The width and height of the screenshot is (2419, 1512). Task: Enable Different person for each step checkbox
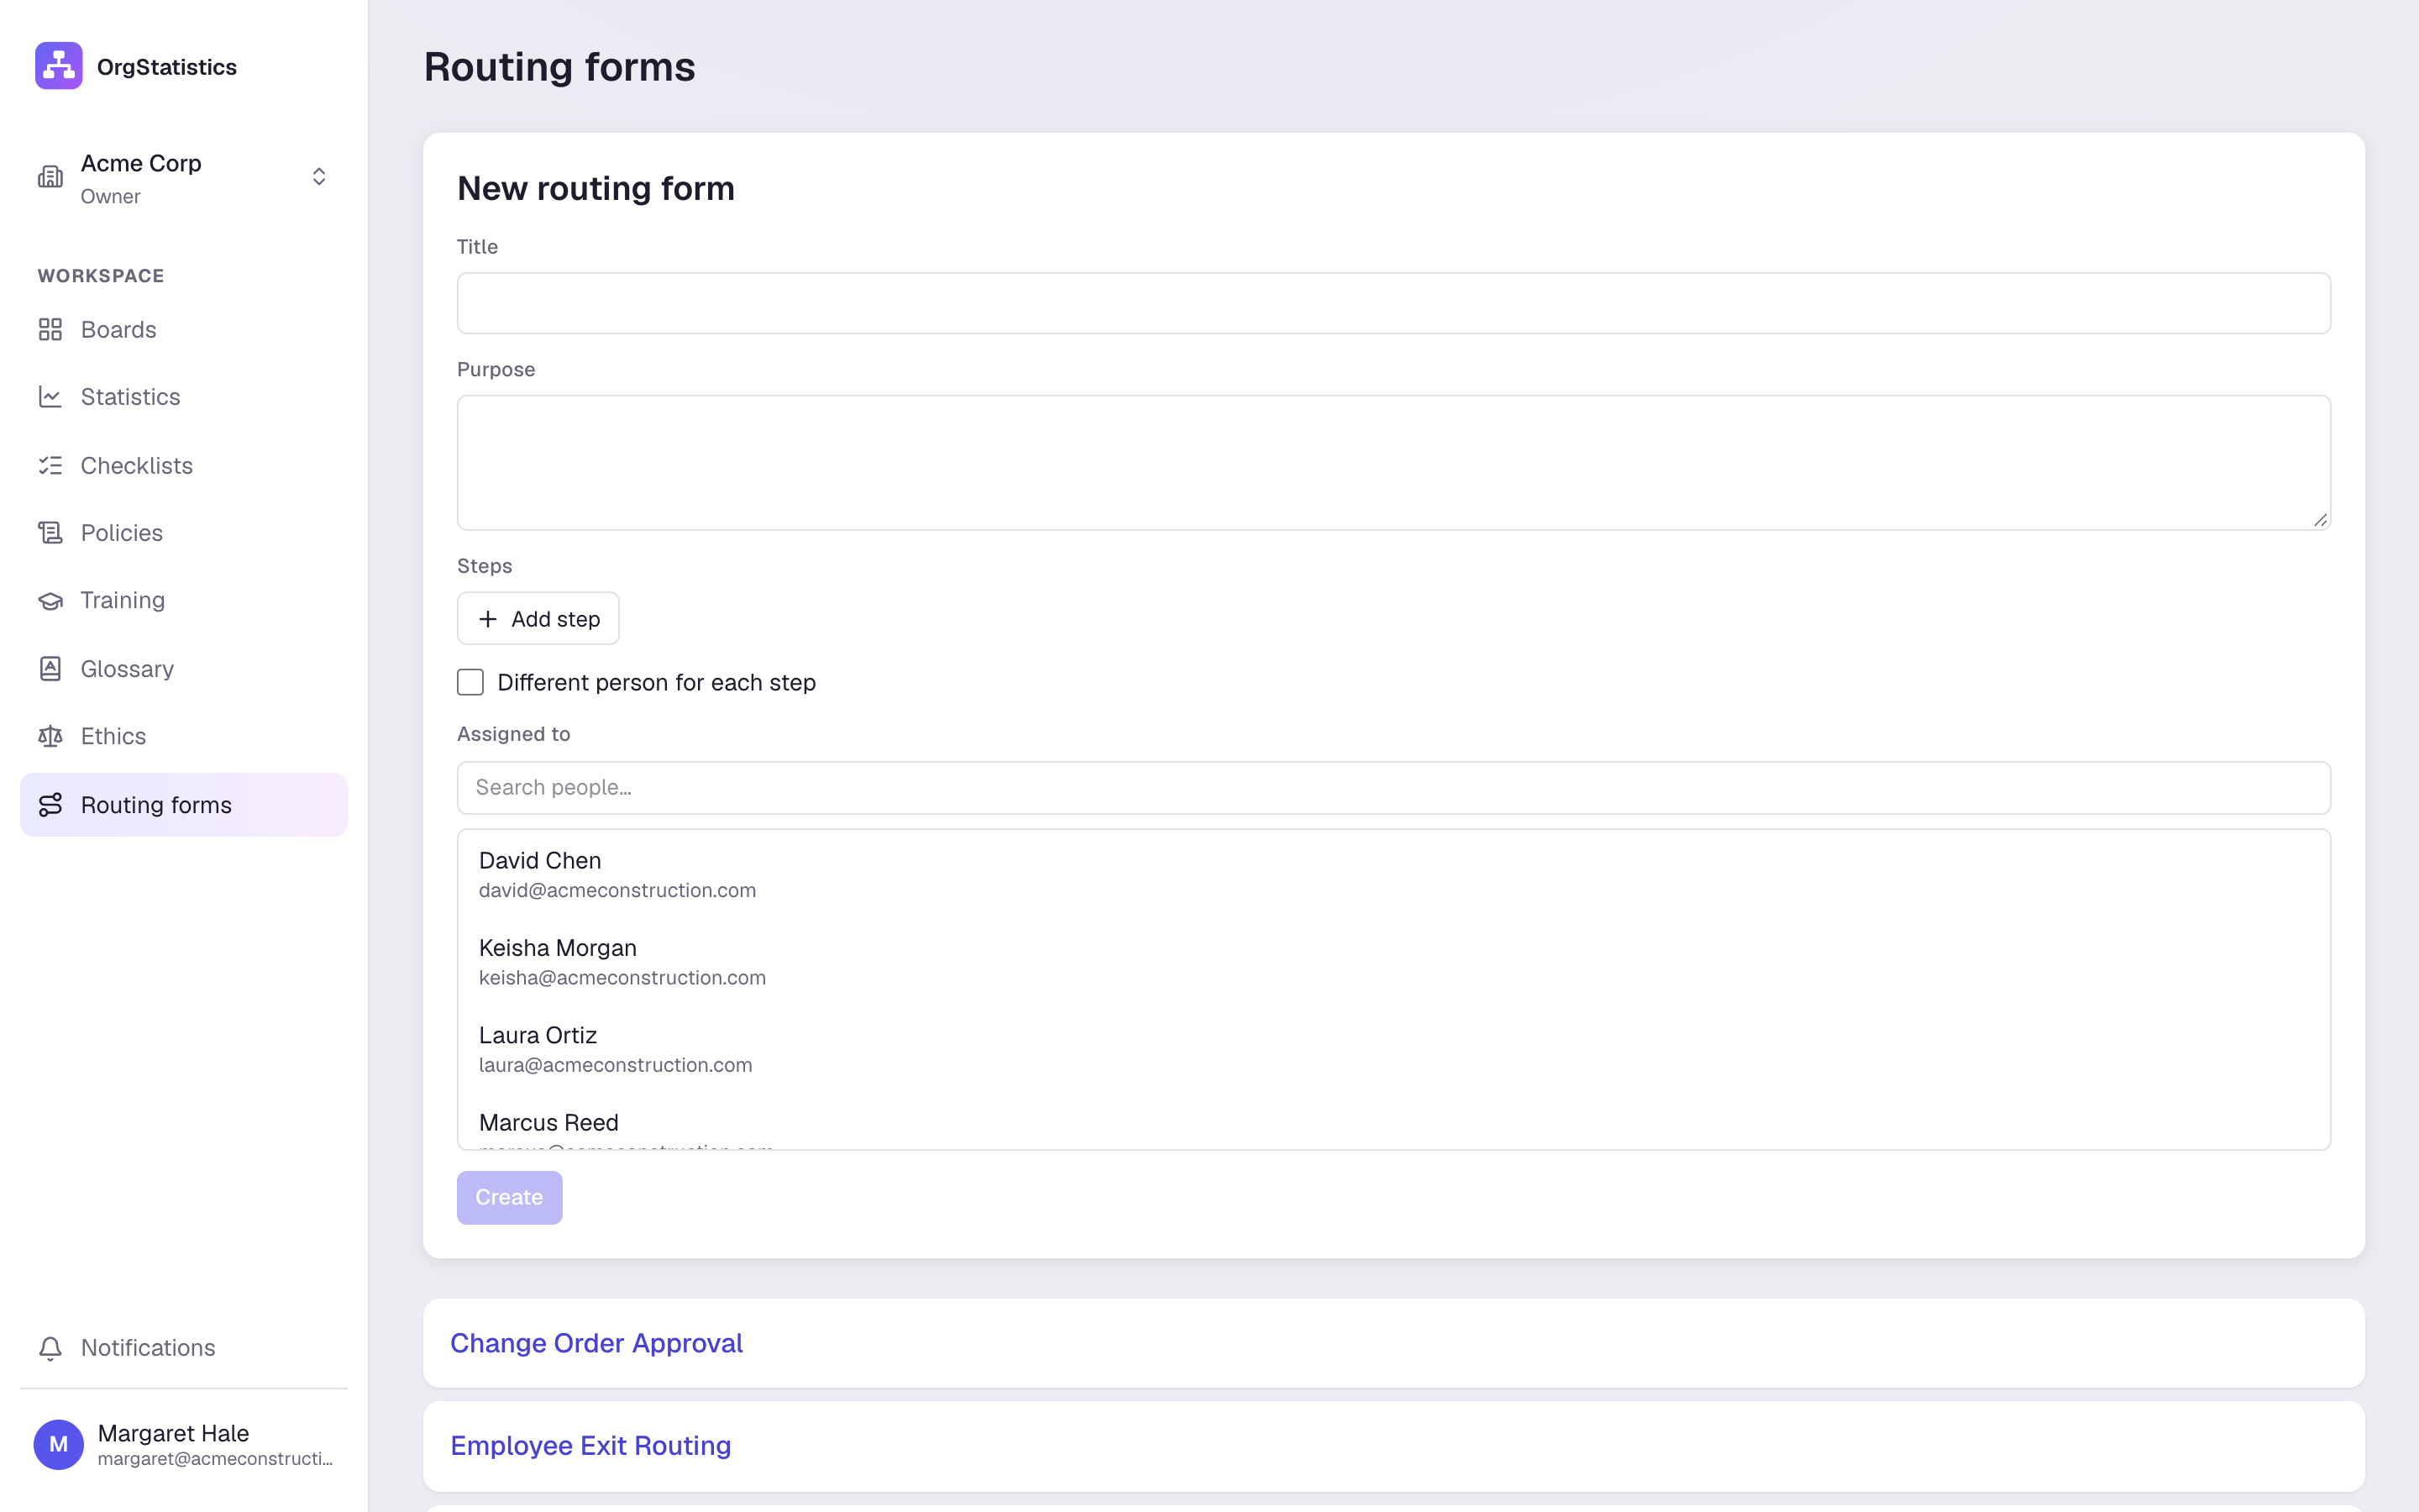tap(470, 682)
